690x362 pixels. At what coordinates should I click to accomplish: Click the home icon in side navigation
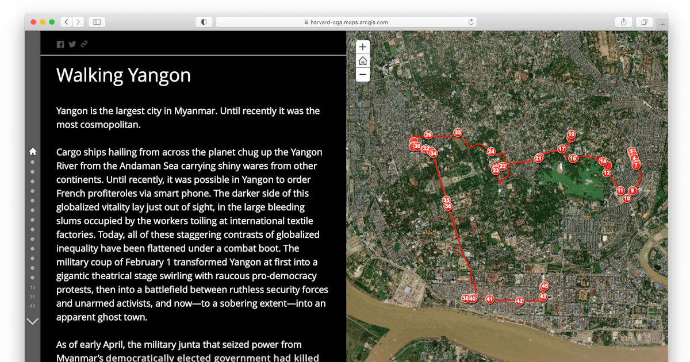[x=33, y=152]
